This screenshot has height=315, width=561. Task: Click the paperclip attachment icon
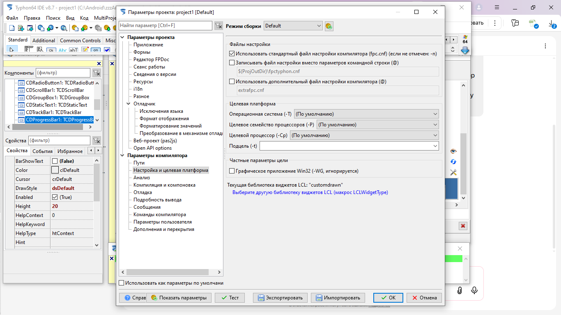(x=460, y=290)
